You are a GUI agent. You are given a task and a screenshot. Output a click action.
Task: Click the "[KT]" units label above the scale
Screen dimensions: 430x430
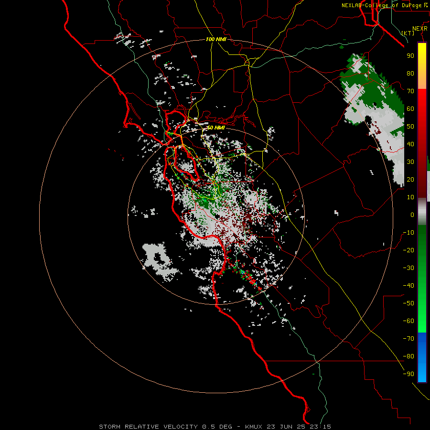pos(408,33)
